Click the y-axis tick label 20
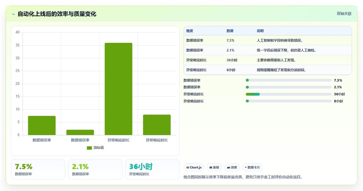This screenshot has height=191, width=363. pos(17,84)
